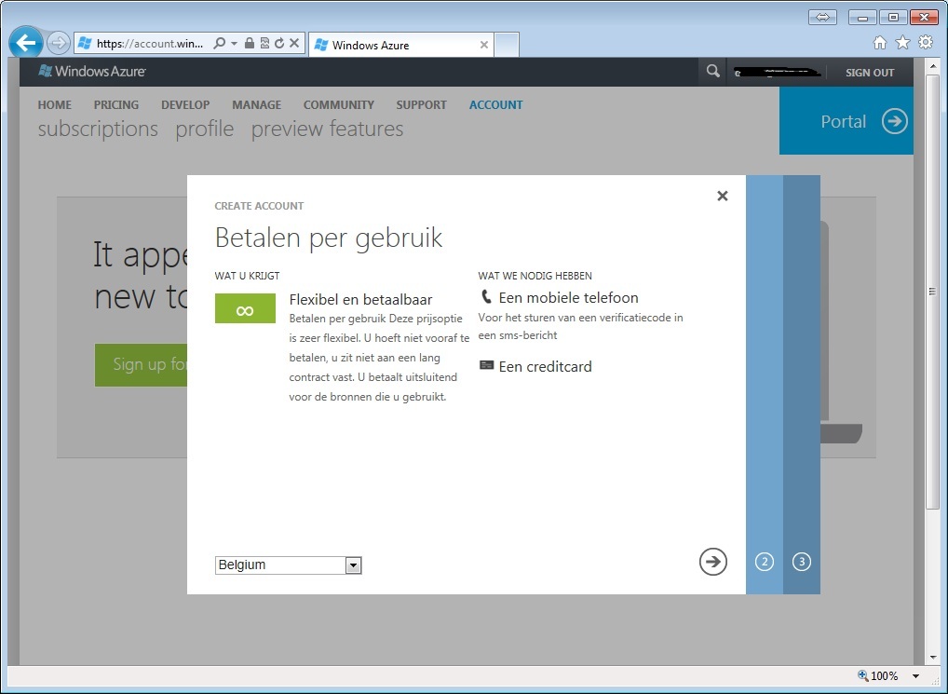Jump to step 3 circle icon

[x=801, y=562]
